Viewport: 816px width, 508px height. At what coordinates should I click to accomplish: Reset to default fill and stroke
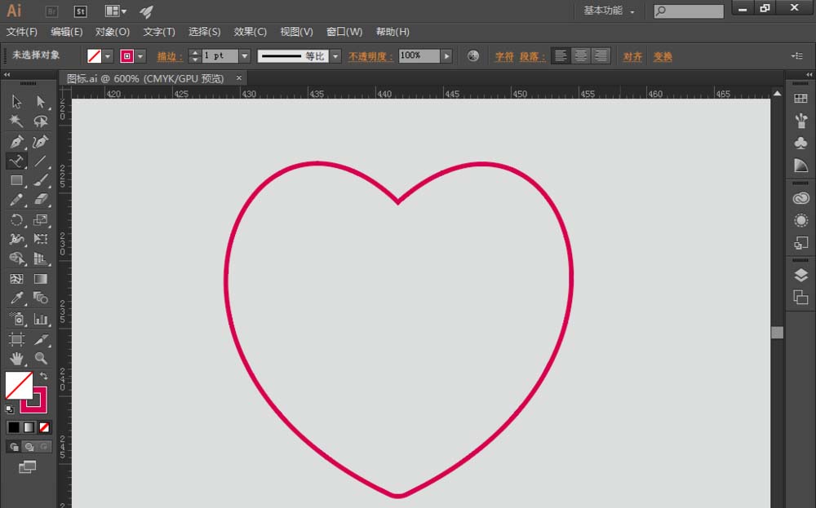9,409
